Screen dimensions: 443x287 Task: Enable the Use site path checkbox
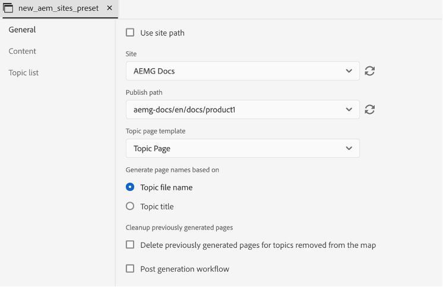pyautogui.click(x=130, y=33)
